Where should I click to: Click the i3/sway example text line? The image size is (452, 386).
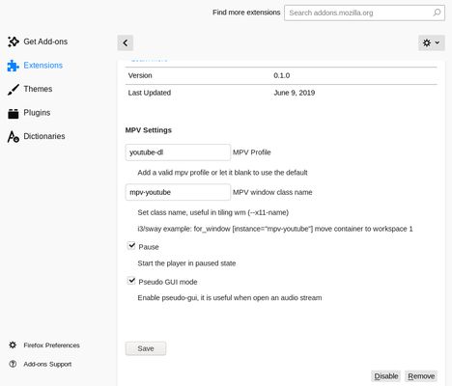(x=275, y=229)
